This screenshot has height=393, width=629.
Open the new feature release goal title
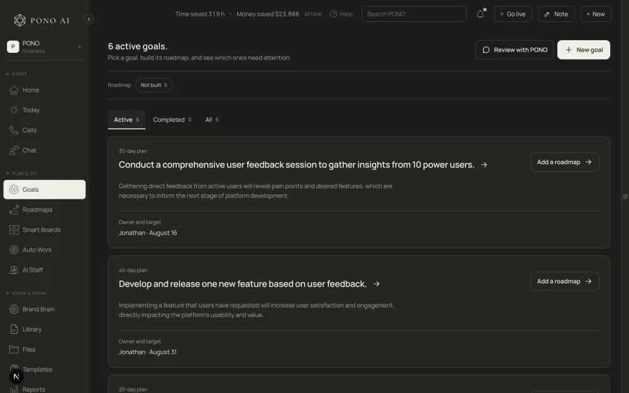[243, 284]
